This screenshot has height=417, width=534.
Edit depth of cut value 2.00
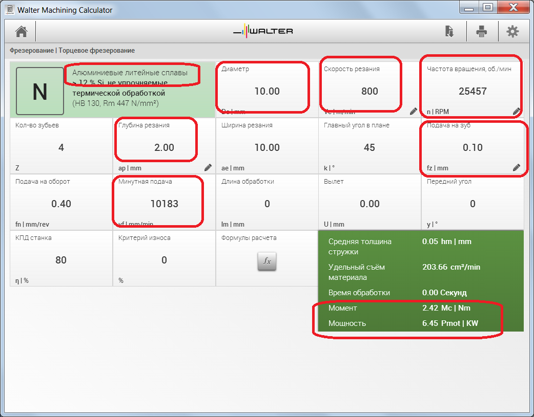164,147
